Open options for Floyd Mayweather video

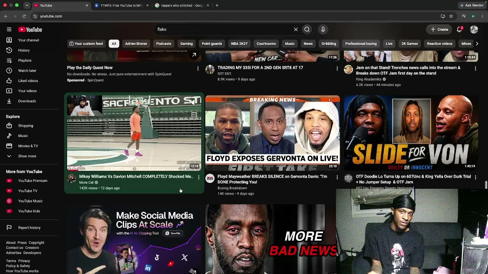click(337, 177)
